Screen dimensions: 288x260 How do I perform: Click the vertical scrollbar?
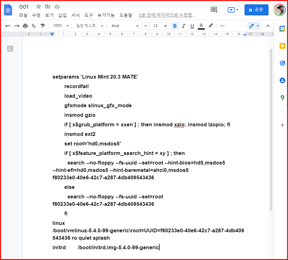click(x=271, y=129)
